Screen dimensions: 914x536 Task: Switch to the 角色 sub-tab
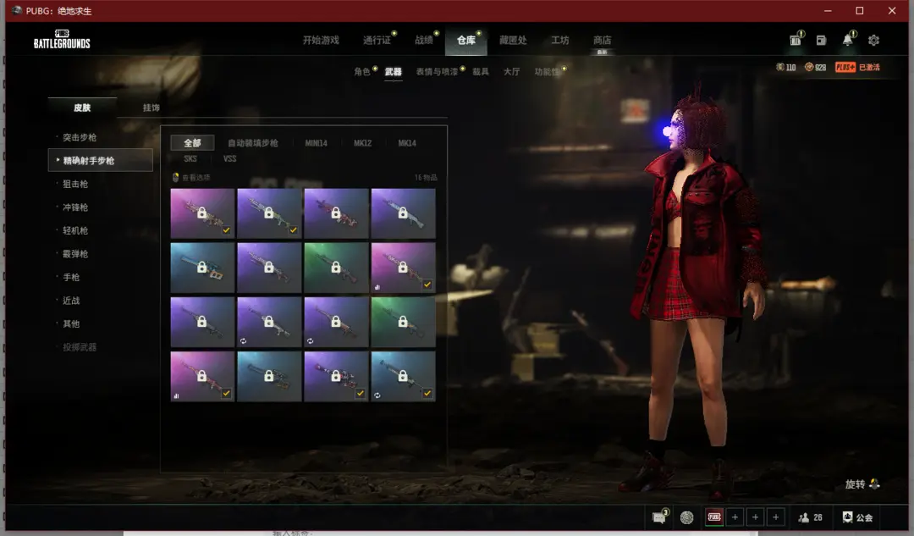(x=362, y=72)
